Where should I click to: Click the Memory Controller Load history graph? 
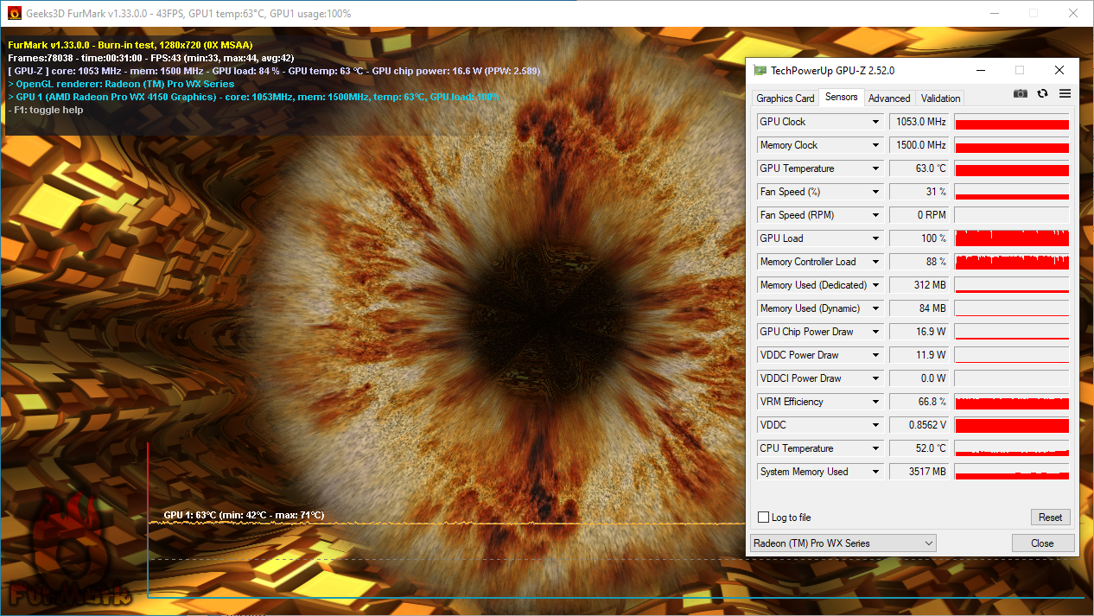(x=1012, y=262)
